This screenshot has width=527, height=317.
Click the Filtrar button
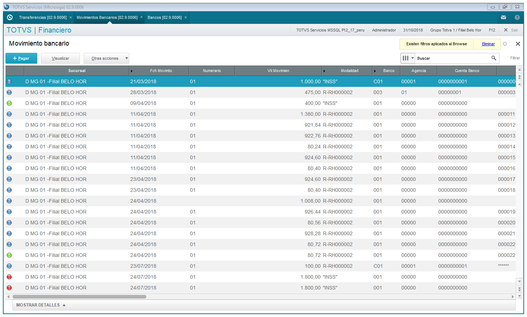tap(515, 58)
